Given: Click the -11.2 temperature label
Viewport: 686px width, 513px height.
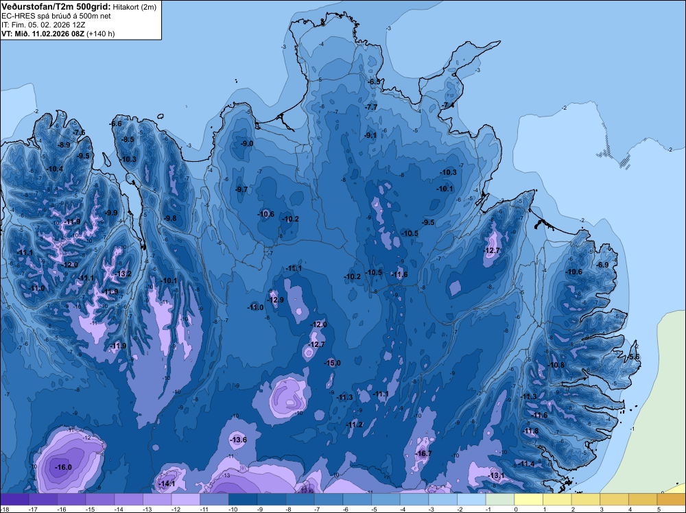Looking at the screenshot, I should 354,425.
